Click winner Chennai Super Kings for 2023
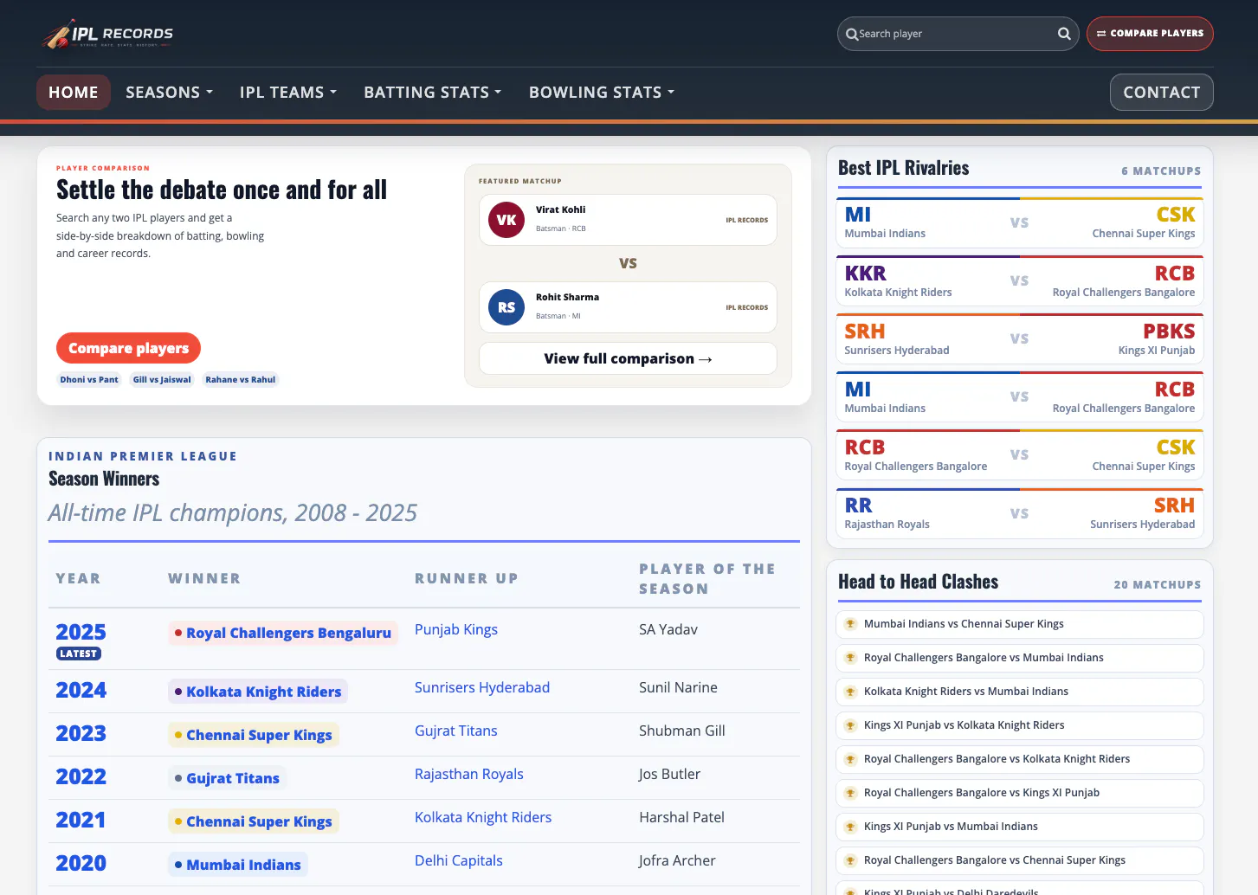Image resolution: width=1258 pixels, height=895 pixels. 254,735
